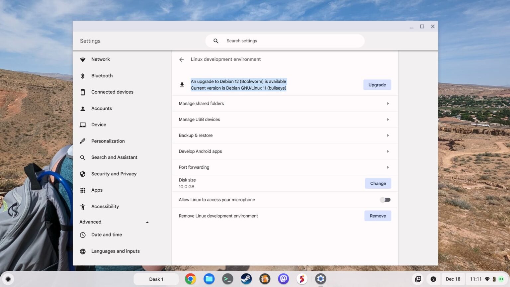Click the Network wifi icon in sidebar
This screenshot has height=287, width=510.
pos(83,60)
